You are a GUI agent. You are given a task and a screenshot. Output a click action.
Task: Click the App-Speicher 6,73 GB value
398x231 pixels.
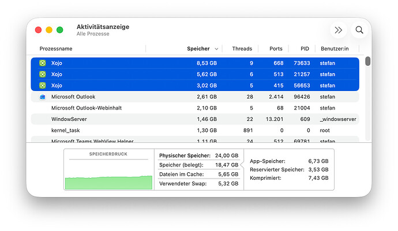click(318, 161)
